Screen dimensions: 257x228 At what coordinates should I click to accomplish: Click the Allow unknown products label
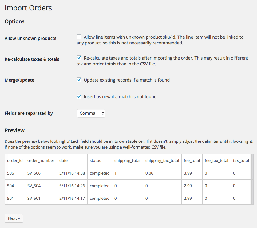click(x=30, y=38)
